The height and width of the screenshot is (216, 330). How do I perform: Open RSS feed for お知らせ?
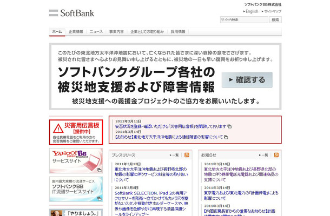pos(276,155)
